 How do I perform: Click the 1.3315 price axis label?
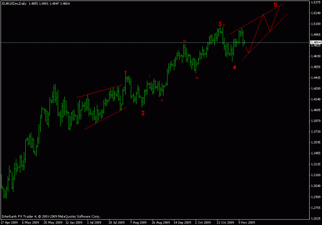pos(316,164)
